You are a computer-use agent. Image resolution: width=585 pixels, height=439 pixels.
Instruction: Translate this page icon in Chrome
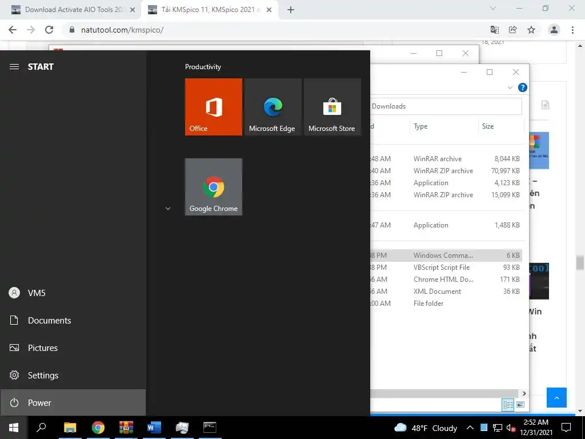[x=494, y=30]
